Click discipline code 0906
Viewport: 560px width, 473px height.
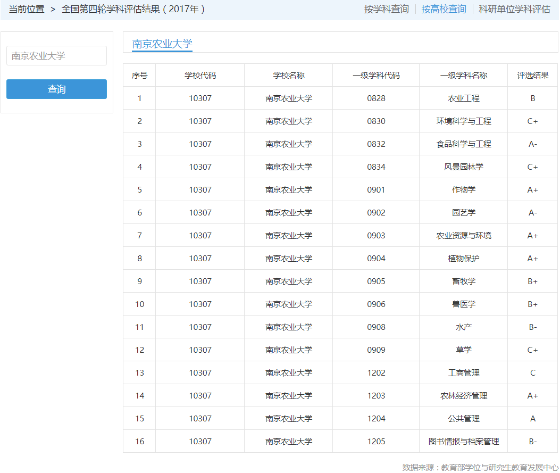click(376, 304)
